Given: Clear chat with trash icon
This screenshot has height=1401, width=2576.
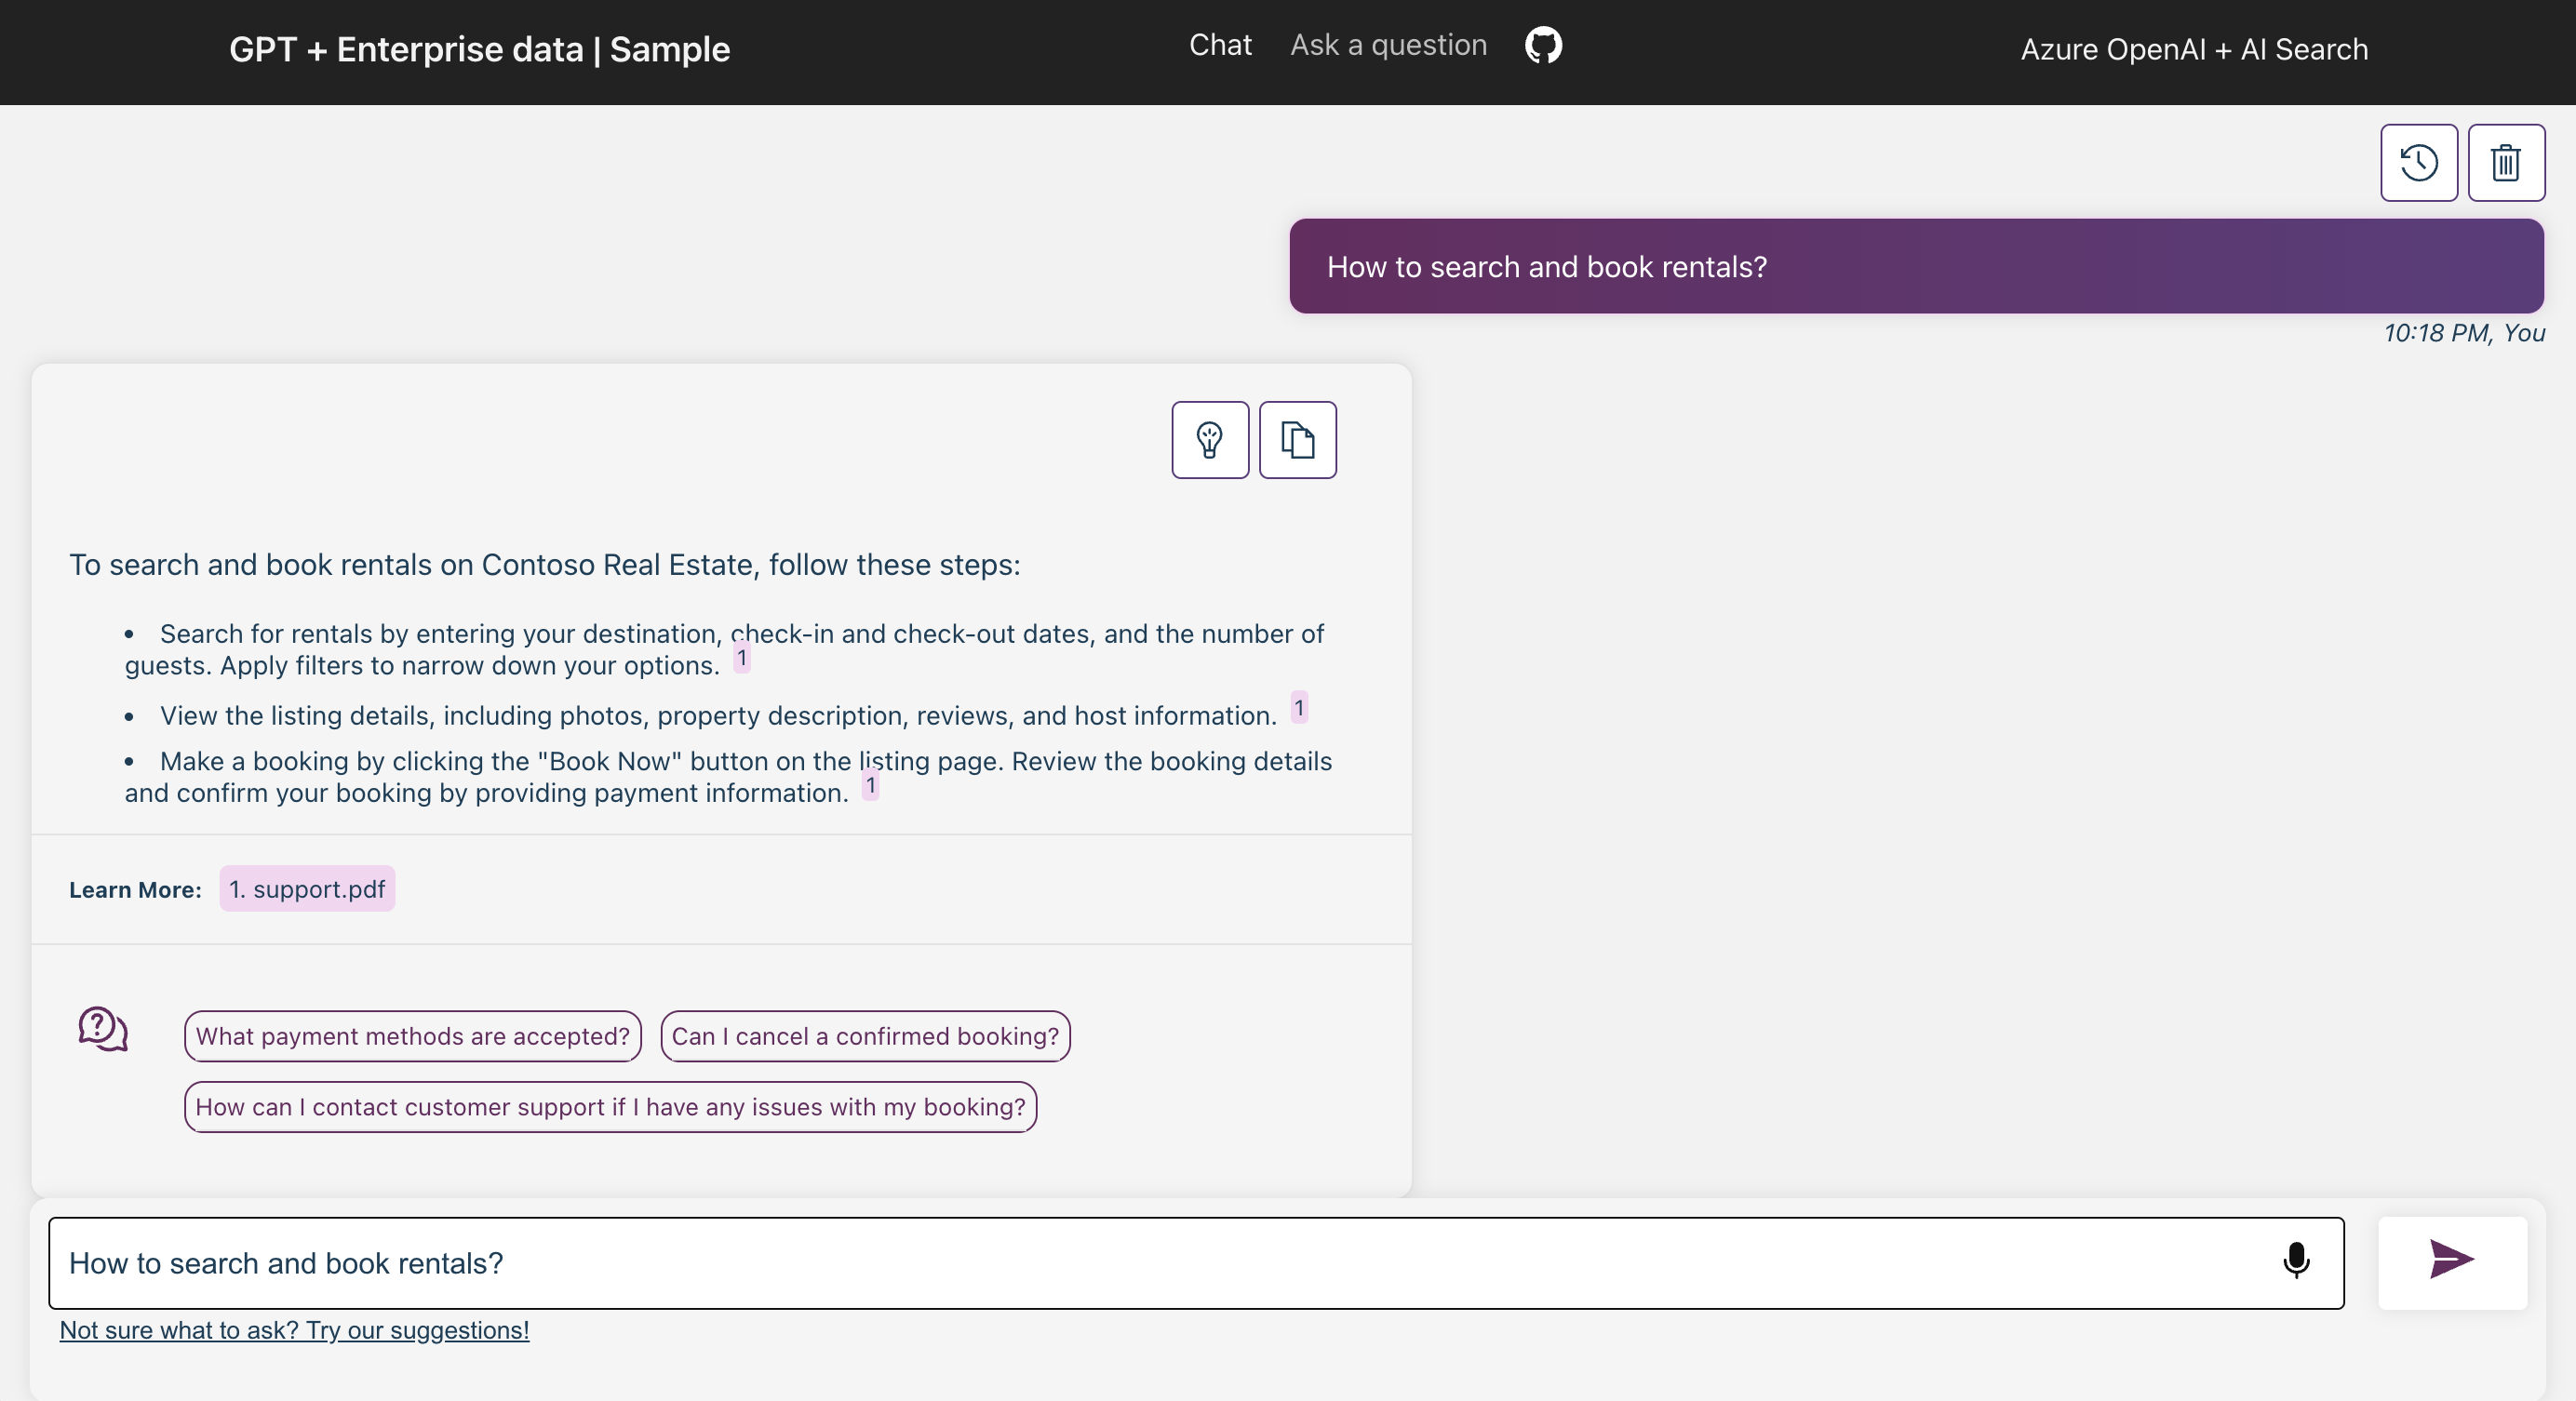Looking at the screenshot, I should [2505, 163].
